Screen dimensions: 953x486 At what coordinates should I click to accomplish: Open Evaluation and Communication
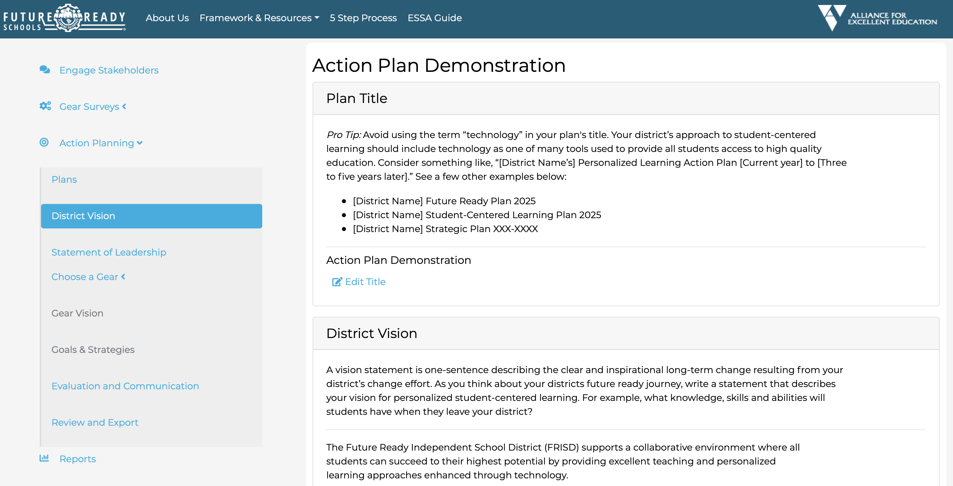click(125, 386)
